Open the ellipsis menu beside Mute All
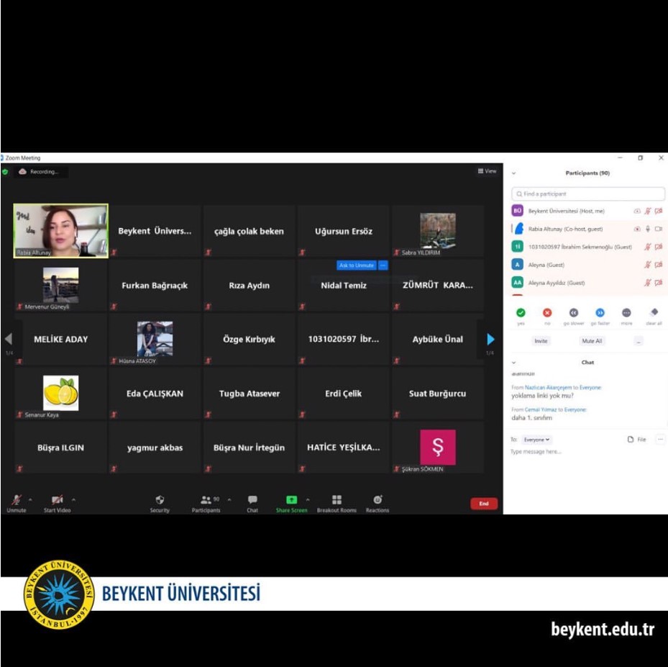Image resolution: width=668 pixels, height=667 pixels. (639, 341)
